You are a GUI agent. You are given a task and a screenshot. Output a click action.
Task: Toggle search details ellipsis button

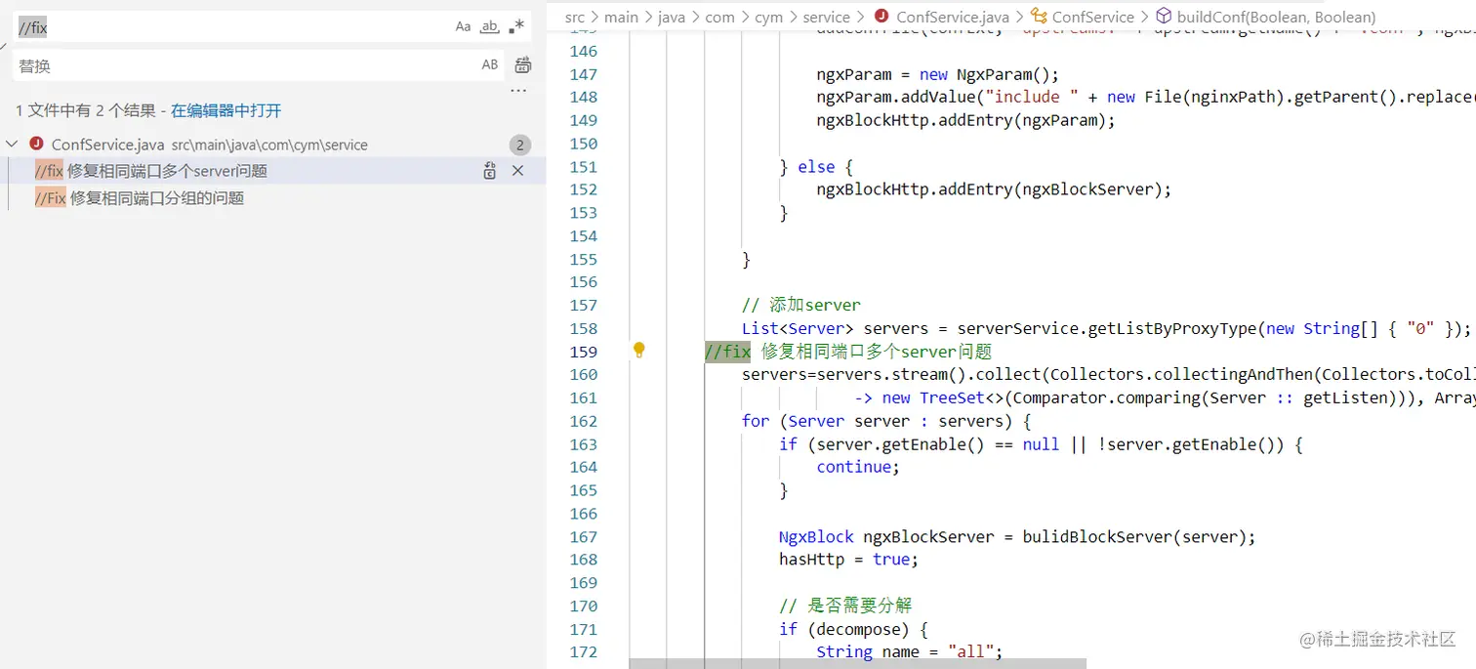(x=518, y=91)
